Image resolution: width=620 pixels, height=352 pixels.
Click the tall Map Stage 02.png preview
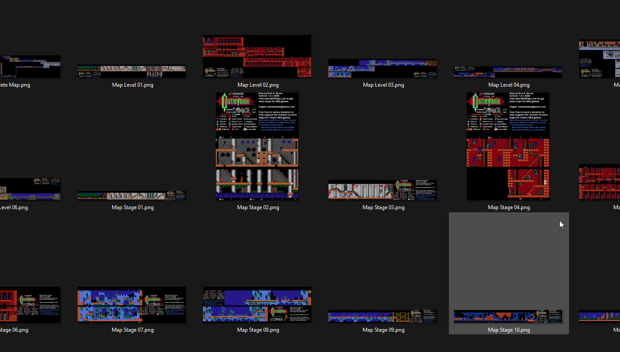click(257, 146)
